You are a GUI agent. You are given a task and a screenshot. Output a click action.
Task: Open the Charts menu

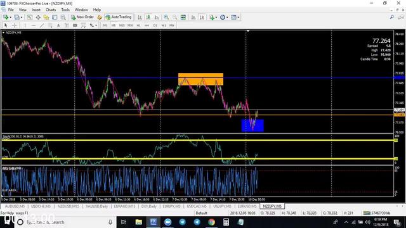[x=51, y=9]
